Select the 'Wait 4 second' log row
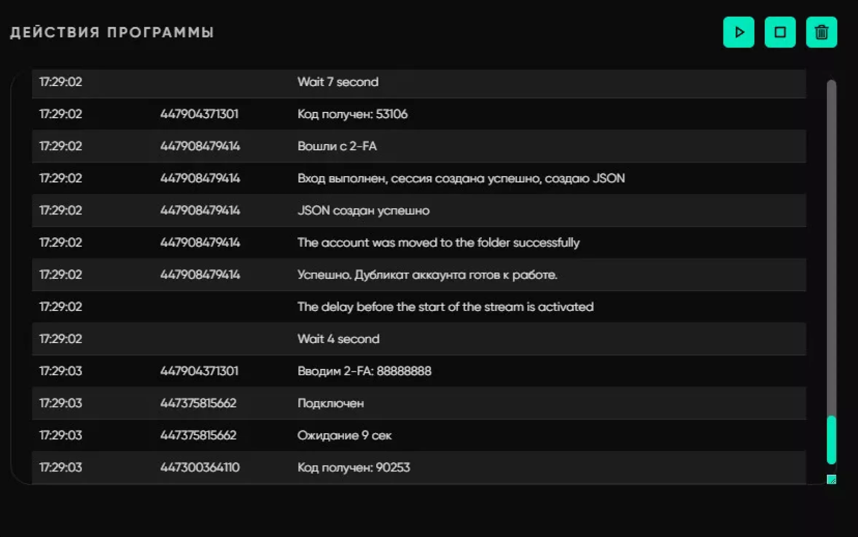The image size is (858, 537). 419,339
